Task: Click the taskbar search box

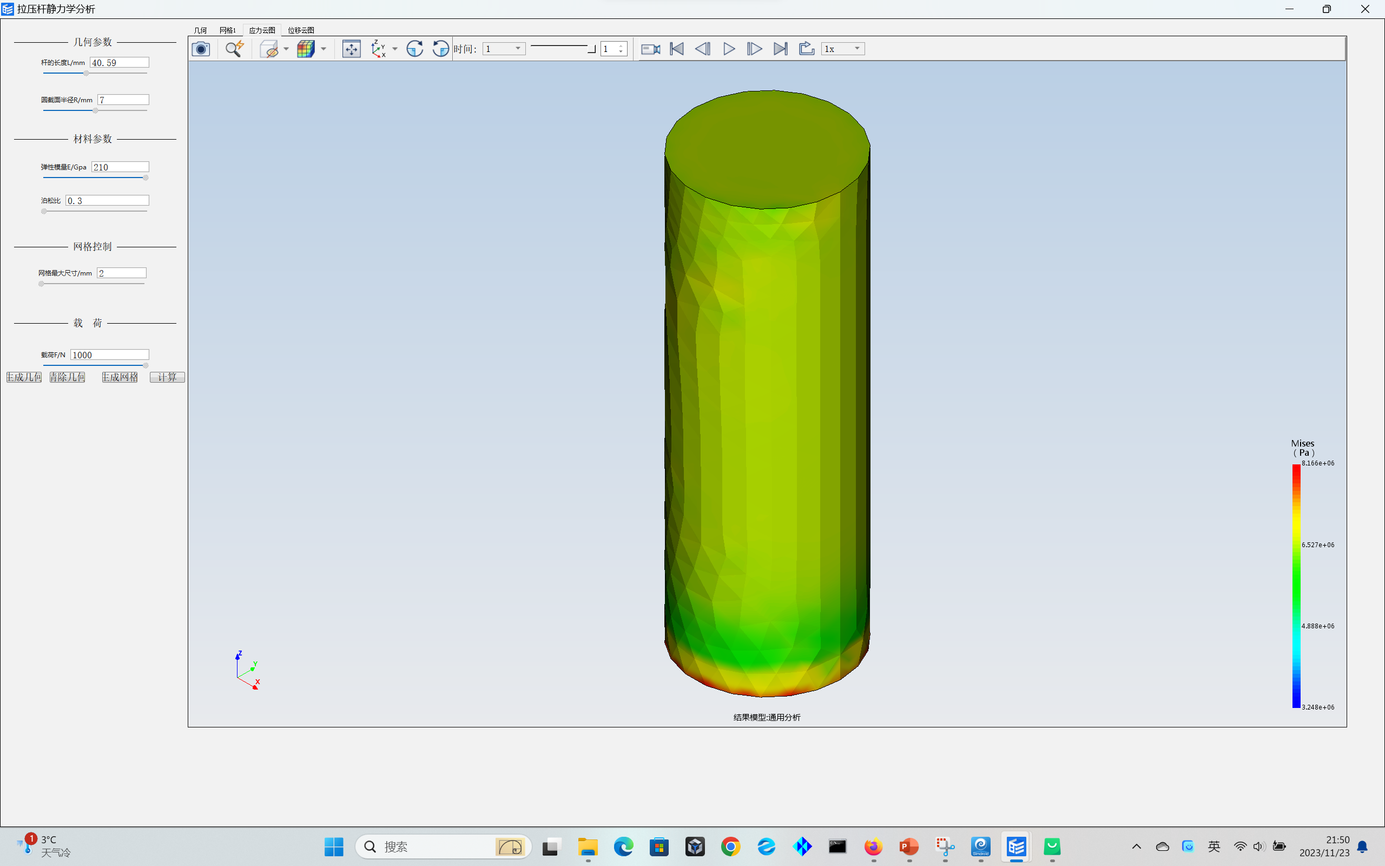Action: tap(444, 847)
